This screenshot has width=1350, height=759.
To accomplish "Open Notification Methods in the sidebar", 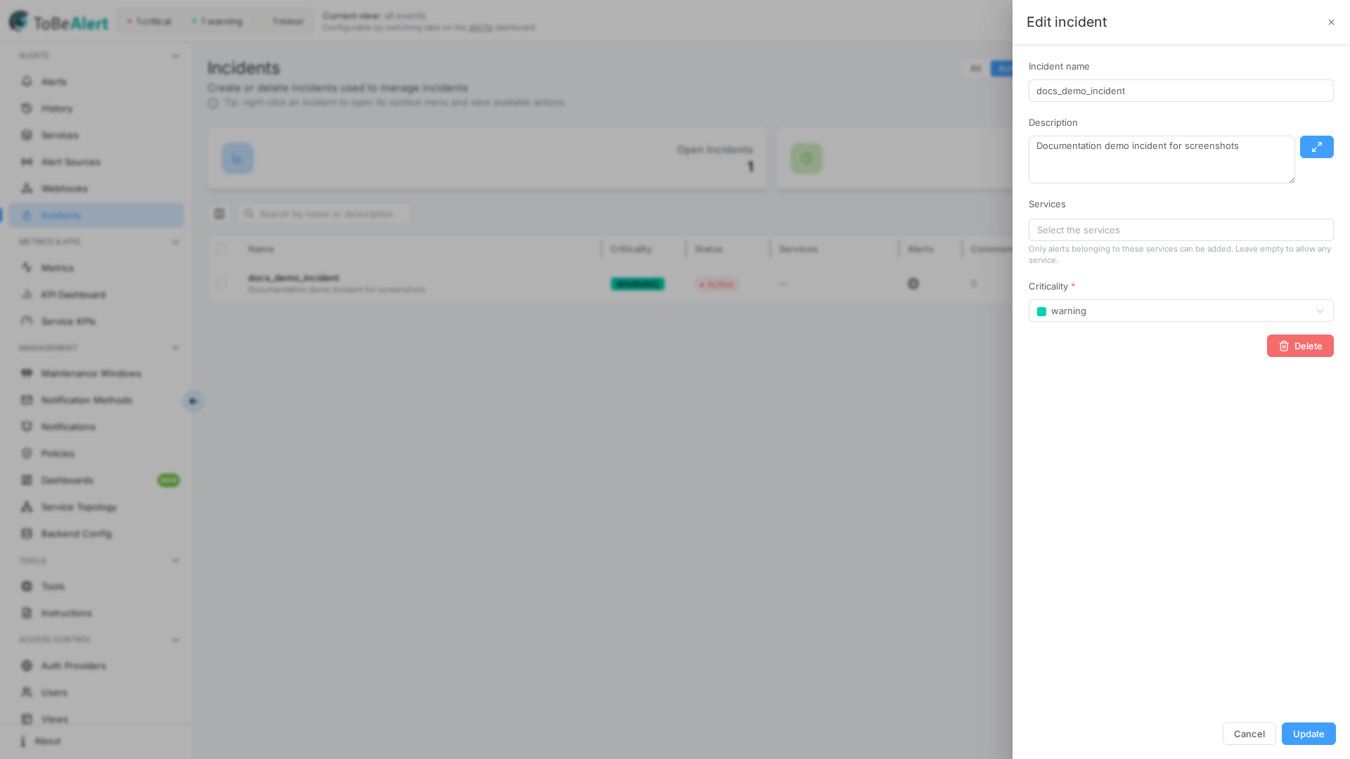I will click(96, 400).
